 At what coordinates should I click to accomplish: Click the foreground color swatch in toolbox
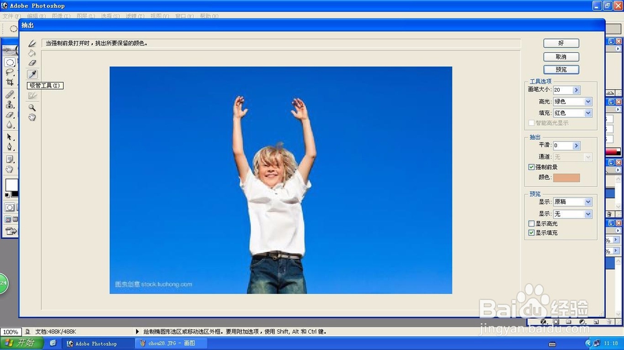(x=11, y=185)
